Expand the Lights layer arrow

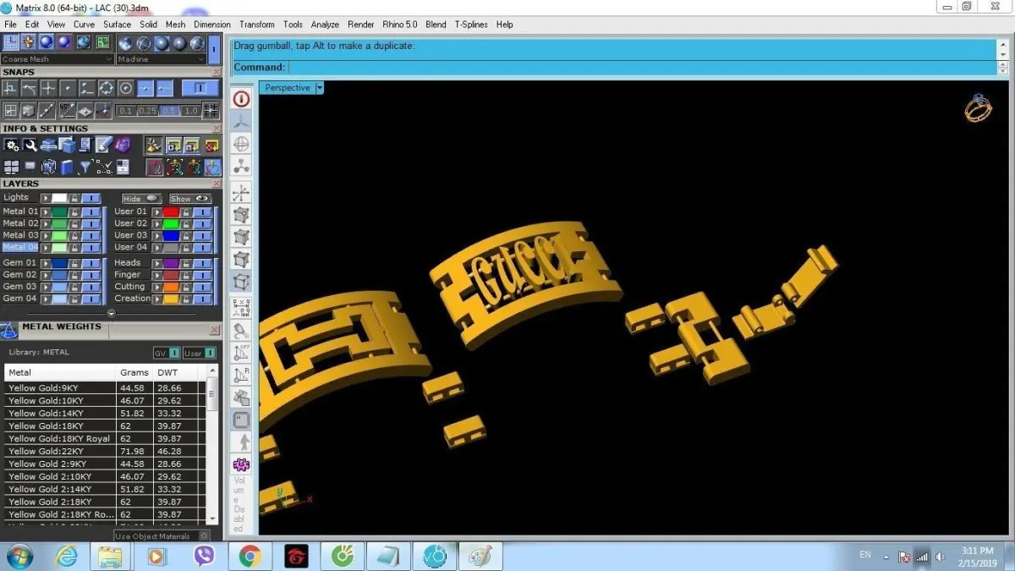pos(46,198)
